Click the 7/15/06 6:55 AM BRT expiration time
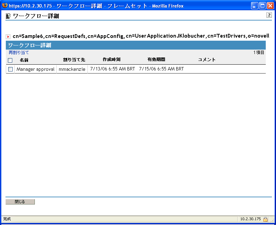This screenshot has height=225, width=276. click(x=162, y=69)
